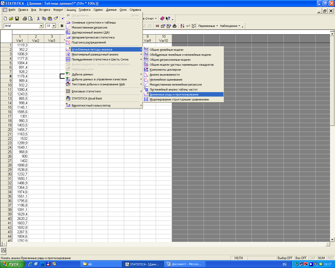Expand Многомерный разведочный анализ submenu
335x268 pixels.
[104, 54]
